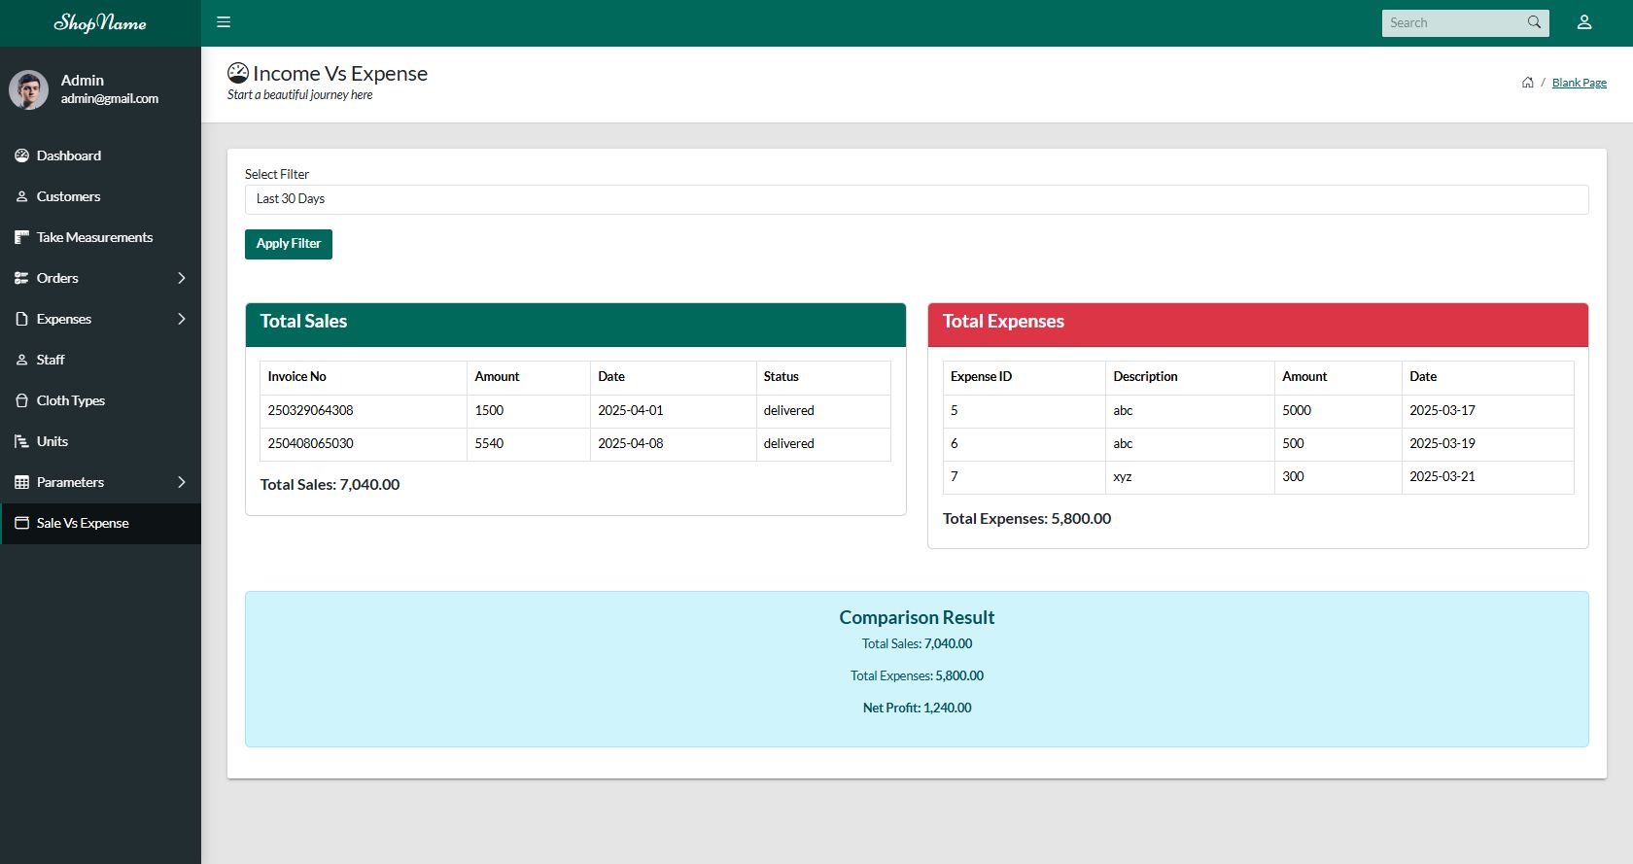The height and width of the screenshot is (864, 1633).
Task: Follow the Blank Page breadcrumb link
Action: (1579, 83)
